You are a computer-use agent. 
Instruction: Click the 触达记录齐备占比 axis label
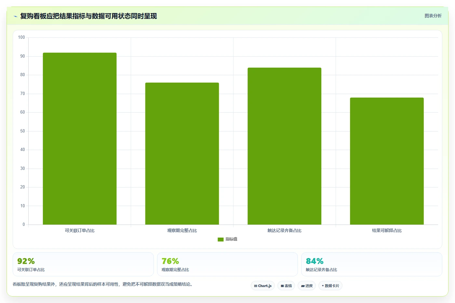tap(285, 230)
